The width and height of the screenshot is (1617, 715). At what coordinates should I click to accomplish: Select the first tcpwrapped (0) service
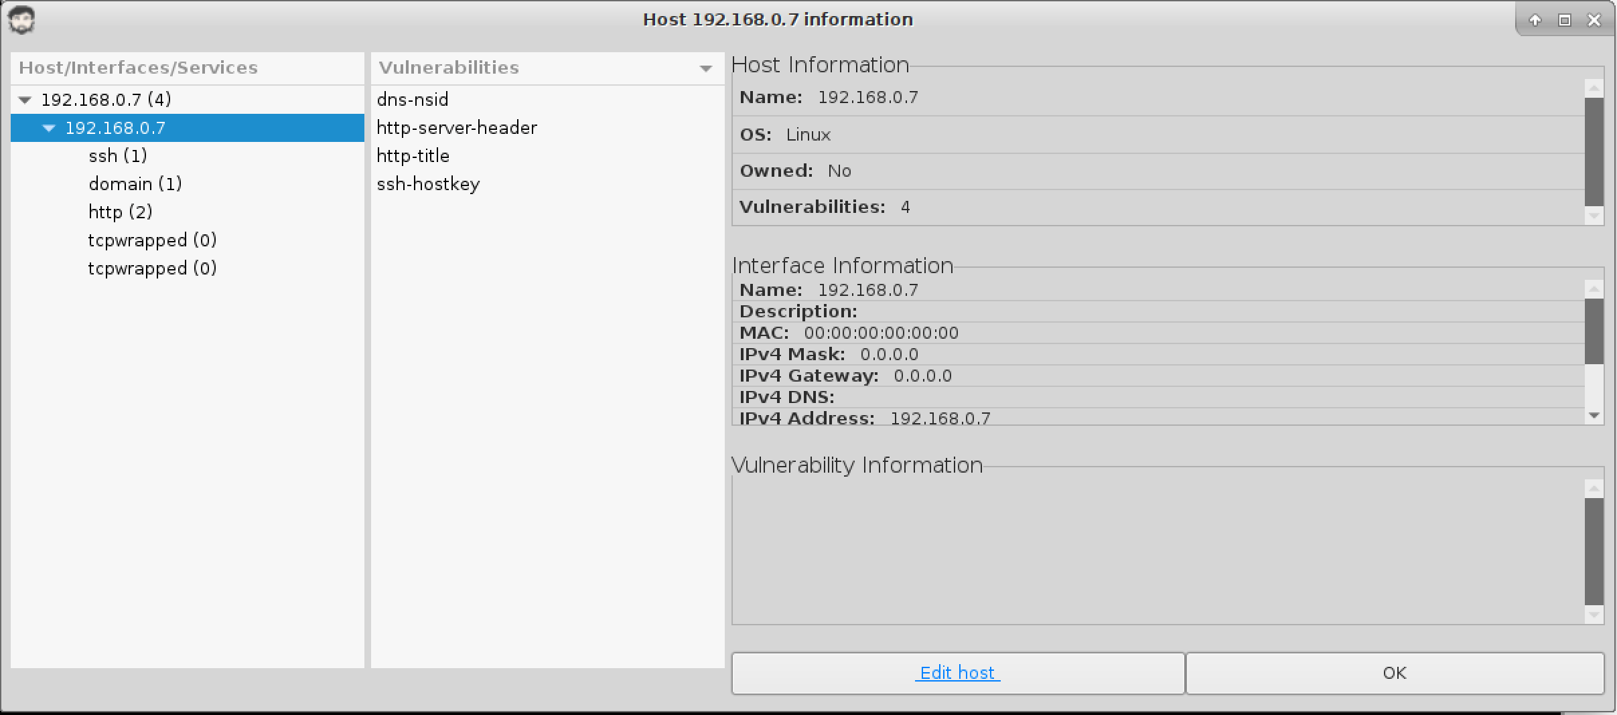(x=152, y=240)
